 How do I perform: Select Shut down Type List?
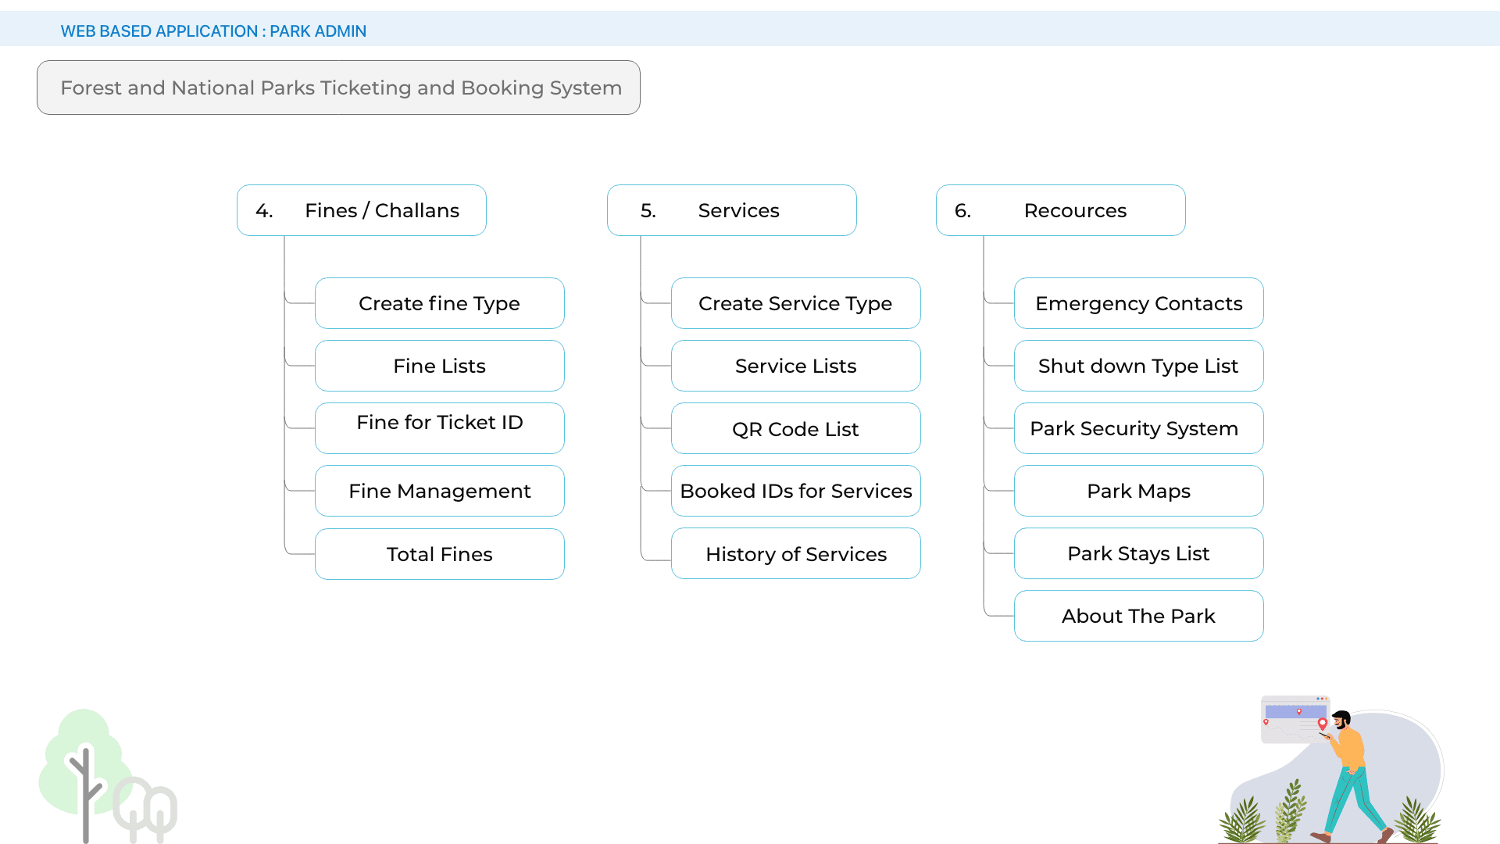[x=1138, y=366]
